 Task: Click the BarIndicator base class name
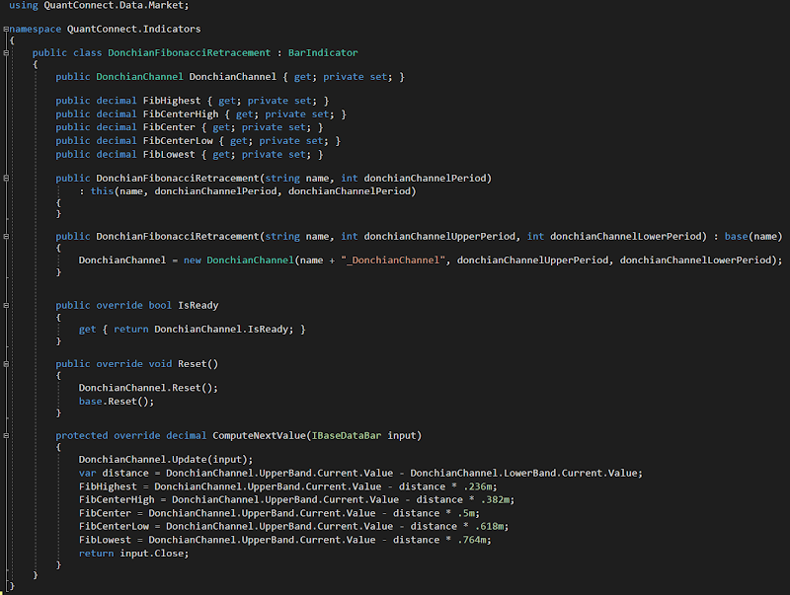point(323,53)
